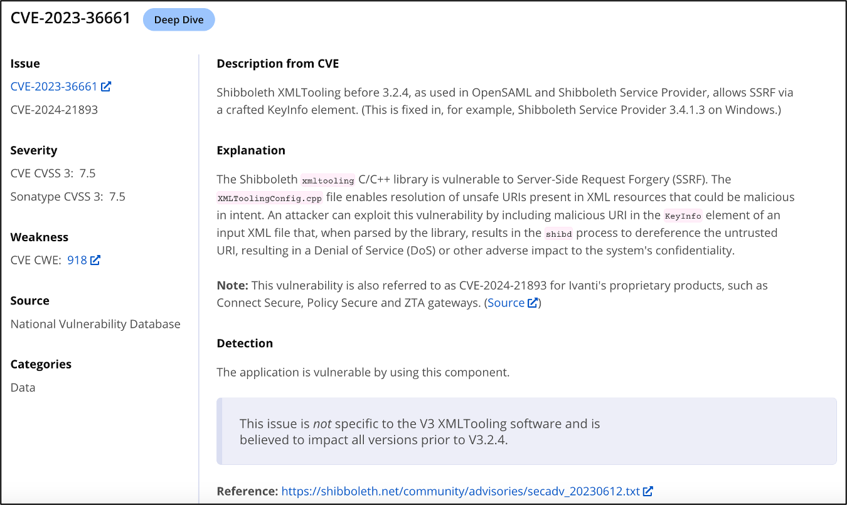The image size is (847, 505).
Task: Click the xmltooling inline code snippet
Action: (x=328, y=180)
